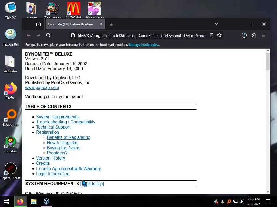277x207 pixels.
Task: Click Firefox icon in taskbar
Action: click(20, 202)
